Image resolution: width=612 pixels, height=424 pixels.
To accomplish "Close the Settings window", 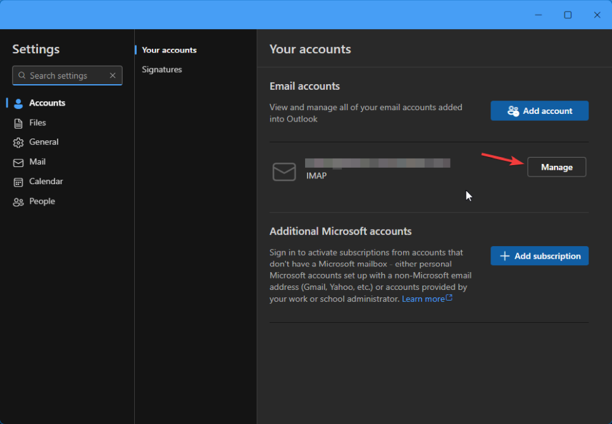I will point(597,15).
